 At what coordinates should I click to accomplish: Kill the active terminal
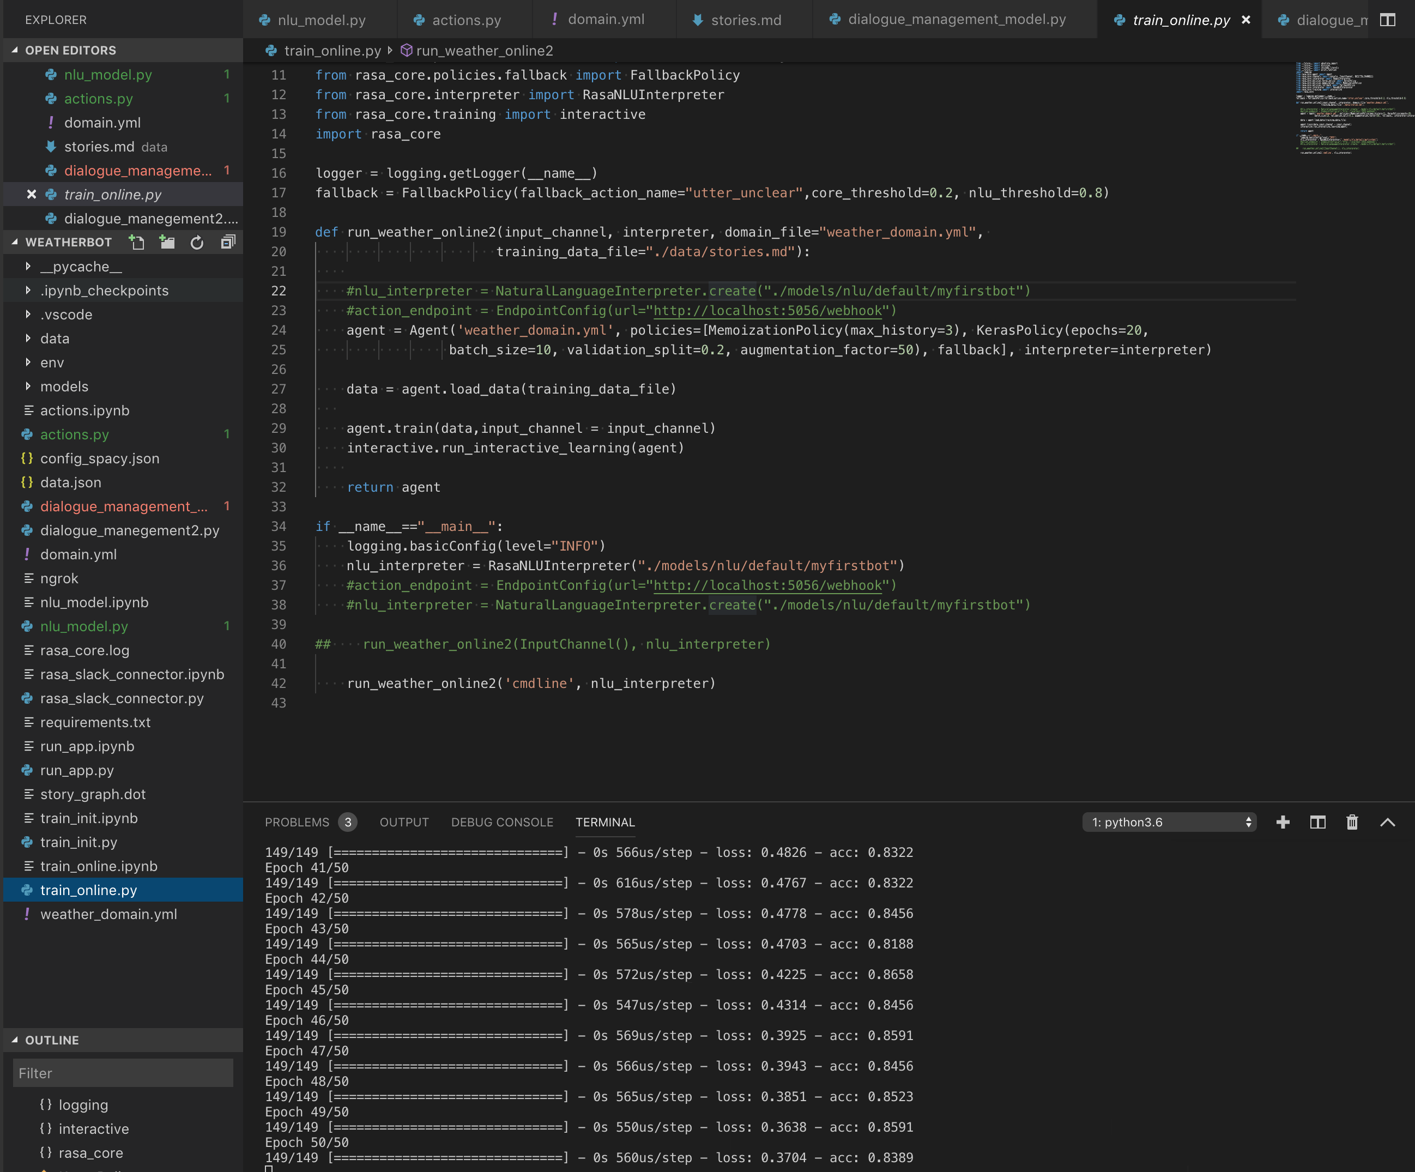[1352, 822]
